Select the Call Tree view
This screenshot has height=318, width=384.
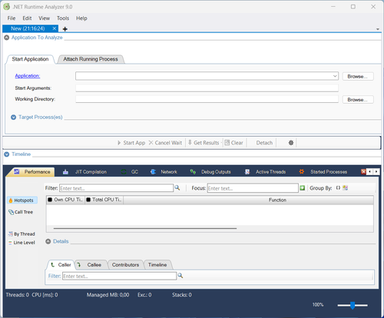point(21,212)
